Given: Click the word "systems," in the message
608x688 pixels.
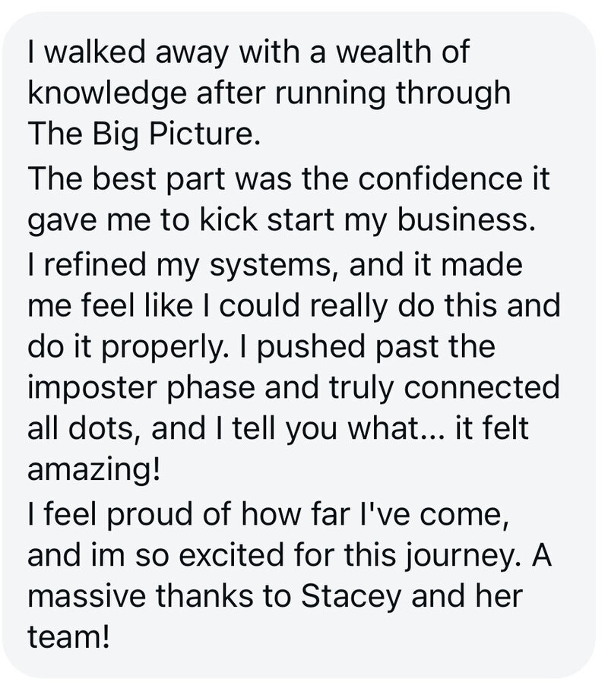Looking at the screenshot, I should pyautogui.click(x=270, y=265).
